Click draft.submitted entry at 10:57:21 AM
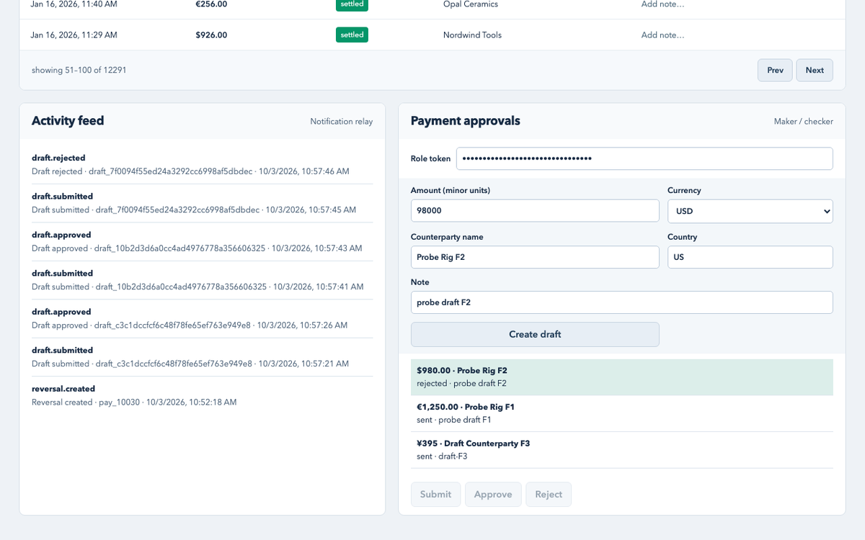The image size is (865, 540). 202,357
